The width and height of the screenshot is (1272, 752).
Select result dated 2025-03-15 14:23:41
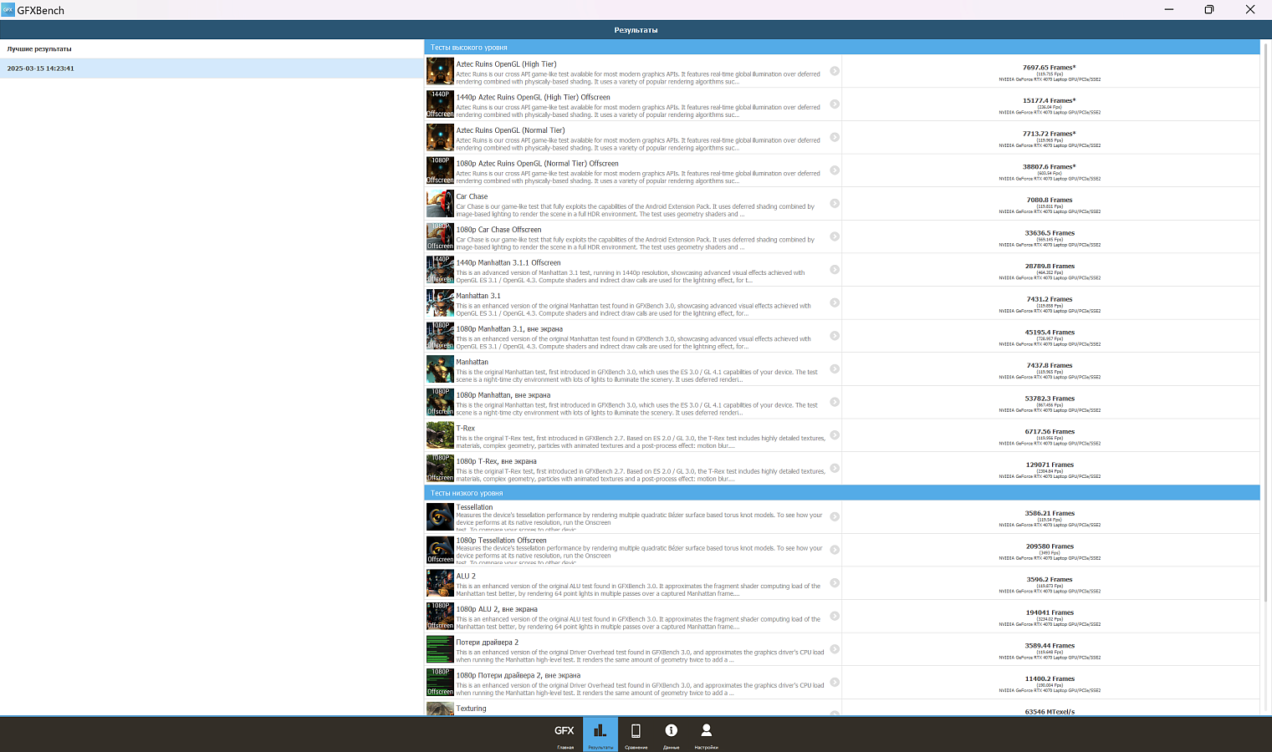pos(212,69)
